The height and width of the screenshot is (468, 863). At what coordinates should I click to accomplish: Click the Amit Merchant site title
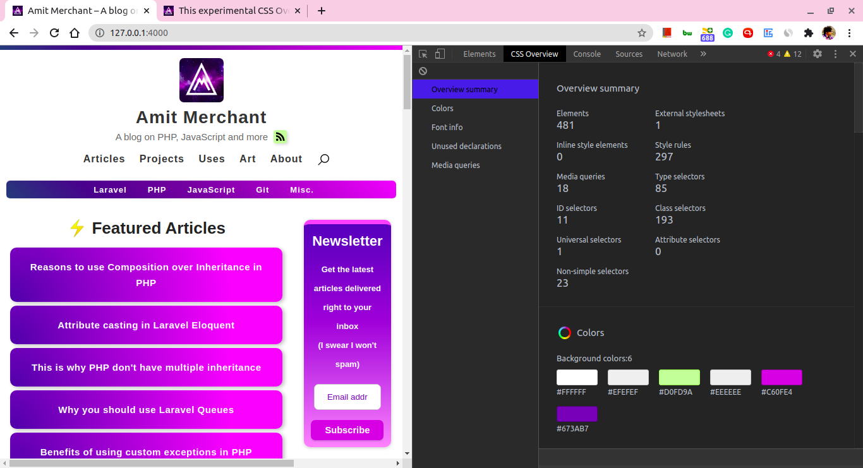202,117
